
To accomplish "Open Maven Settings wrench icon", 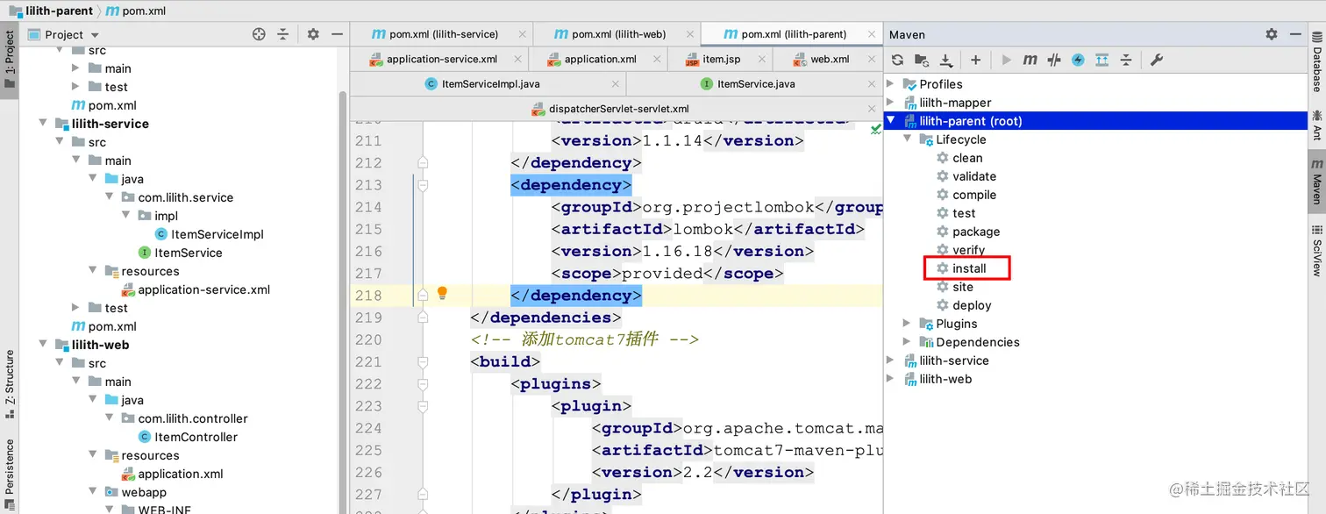I will point(1156,60).
